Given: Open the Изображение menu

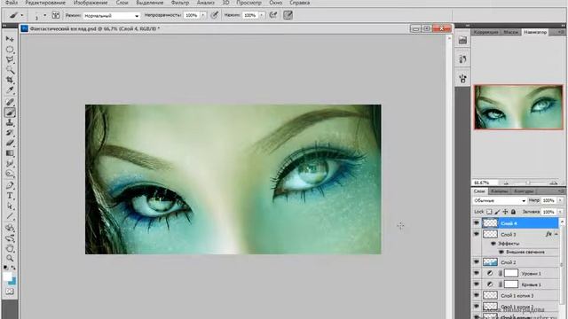Looking at the screenshot, I should coord(91,3).
